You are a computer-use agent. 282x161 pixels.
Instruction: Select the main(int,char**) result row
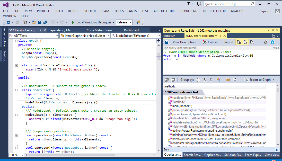pyautogui.click(x=217, y=106)
